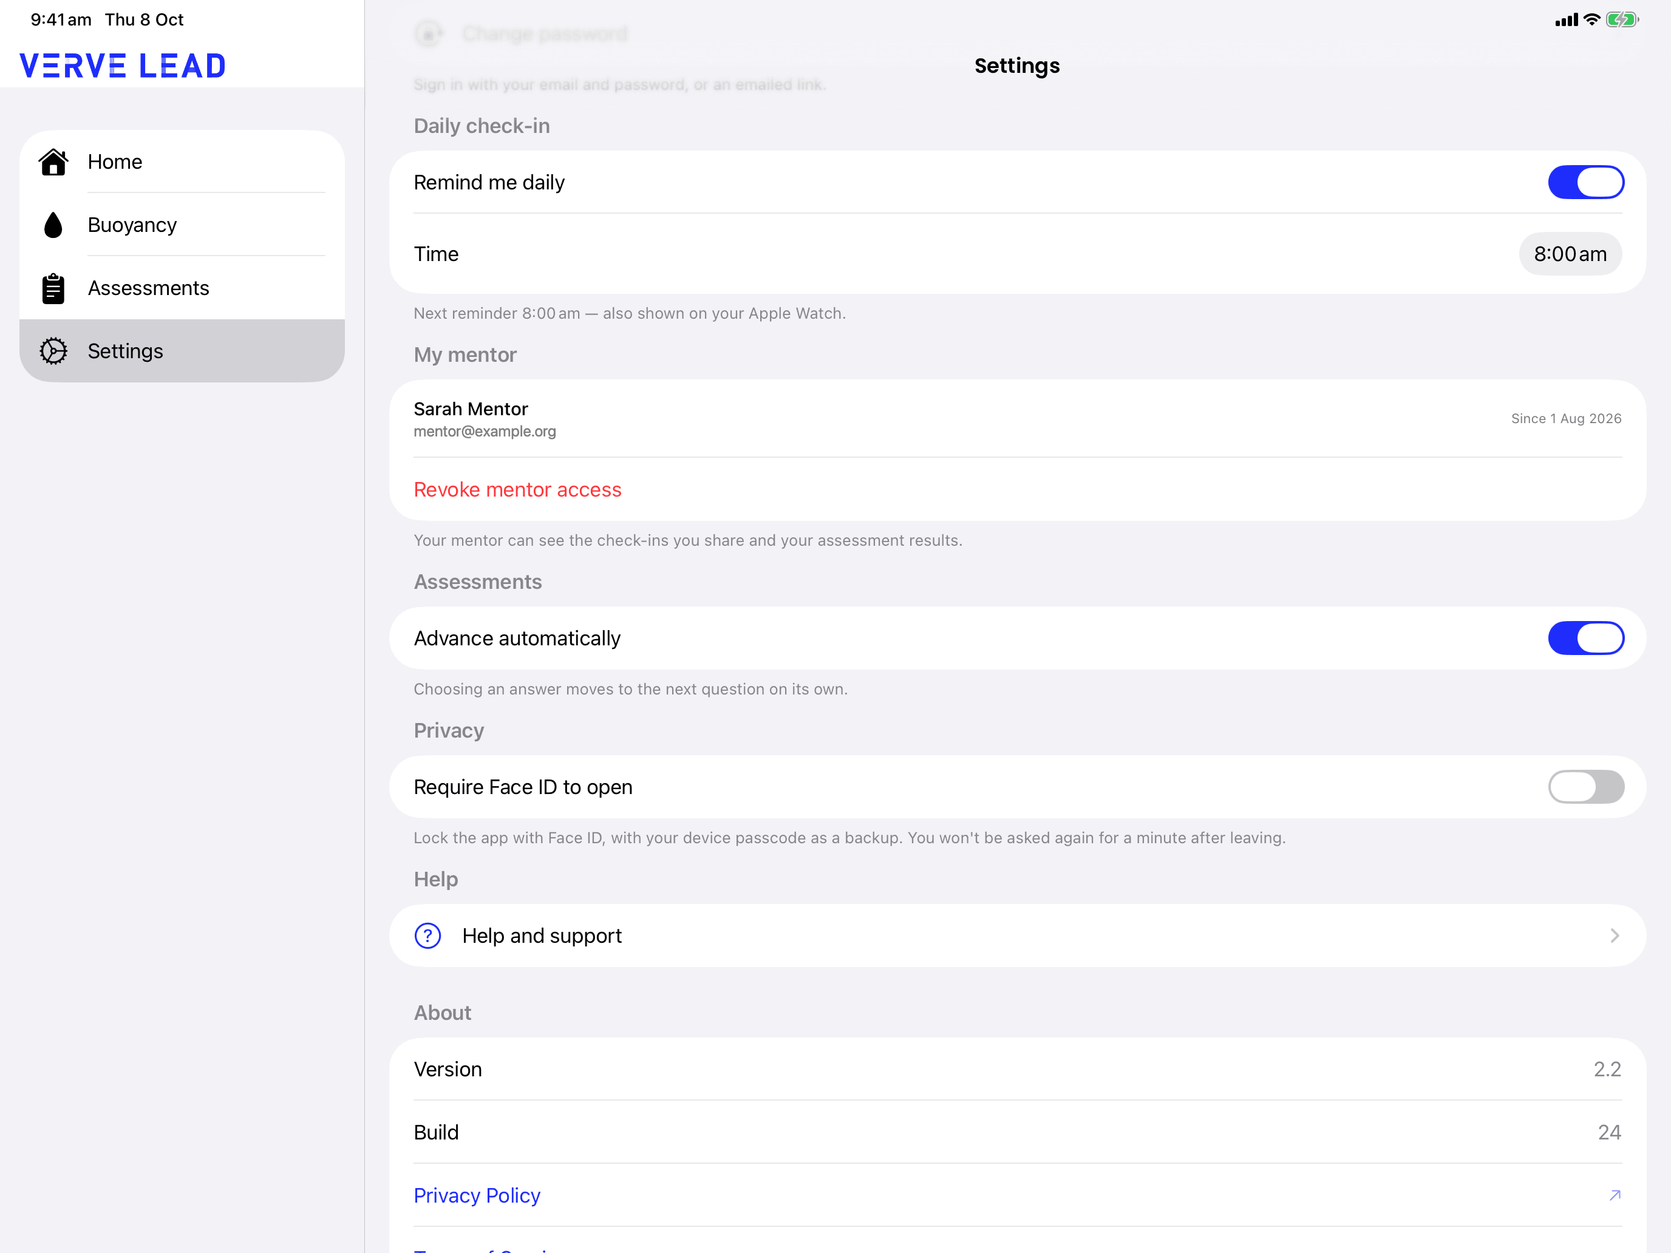The height and width of the screenshot is (1253, 1671).
Task: Open Help and support row
Action: click(x=1017, y=936)
